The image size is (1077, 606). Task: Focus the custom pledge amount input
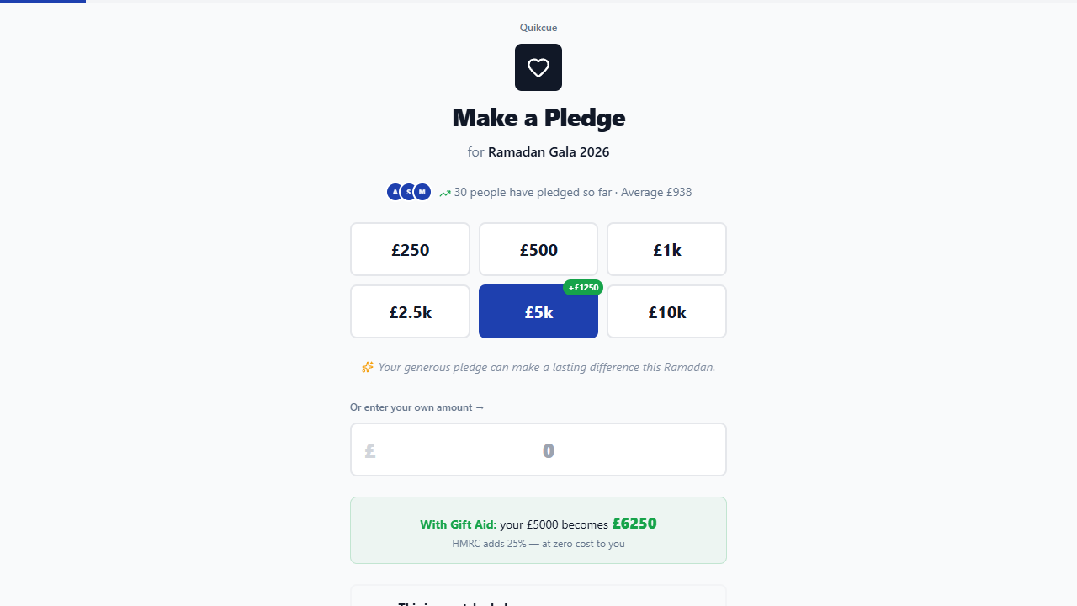point(549,450)
